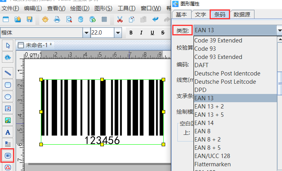Open document settings gear icon
This screenshot has height=171, width=282.
point(45,19)
